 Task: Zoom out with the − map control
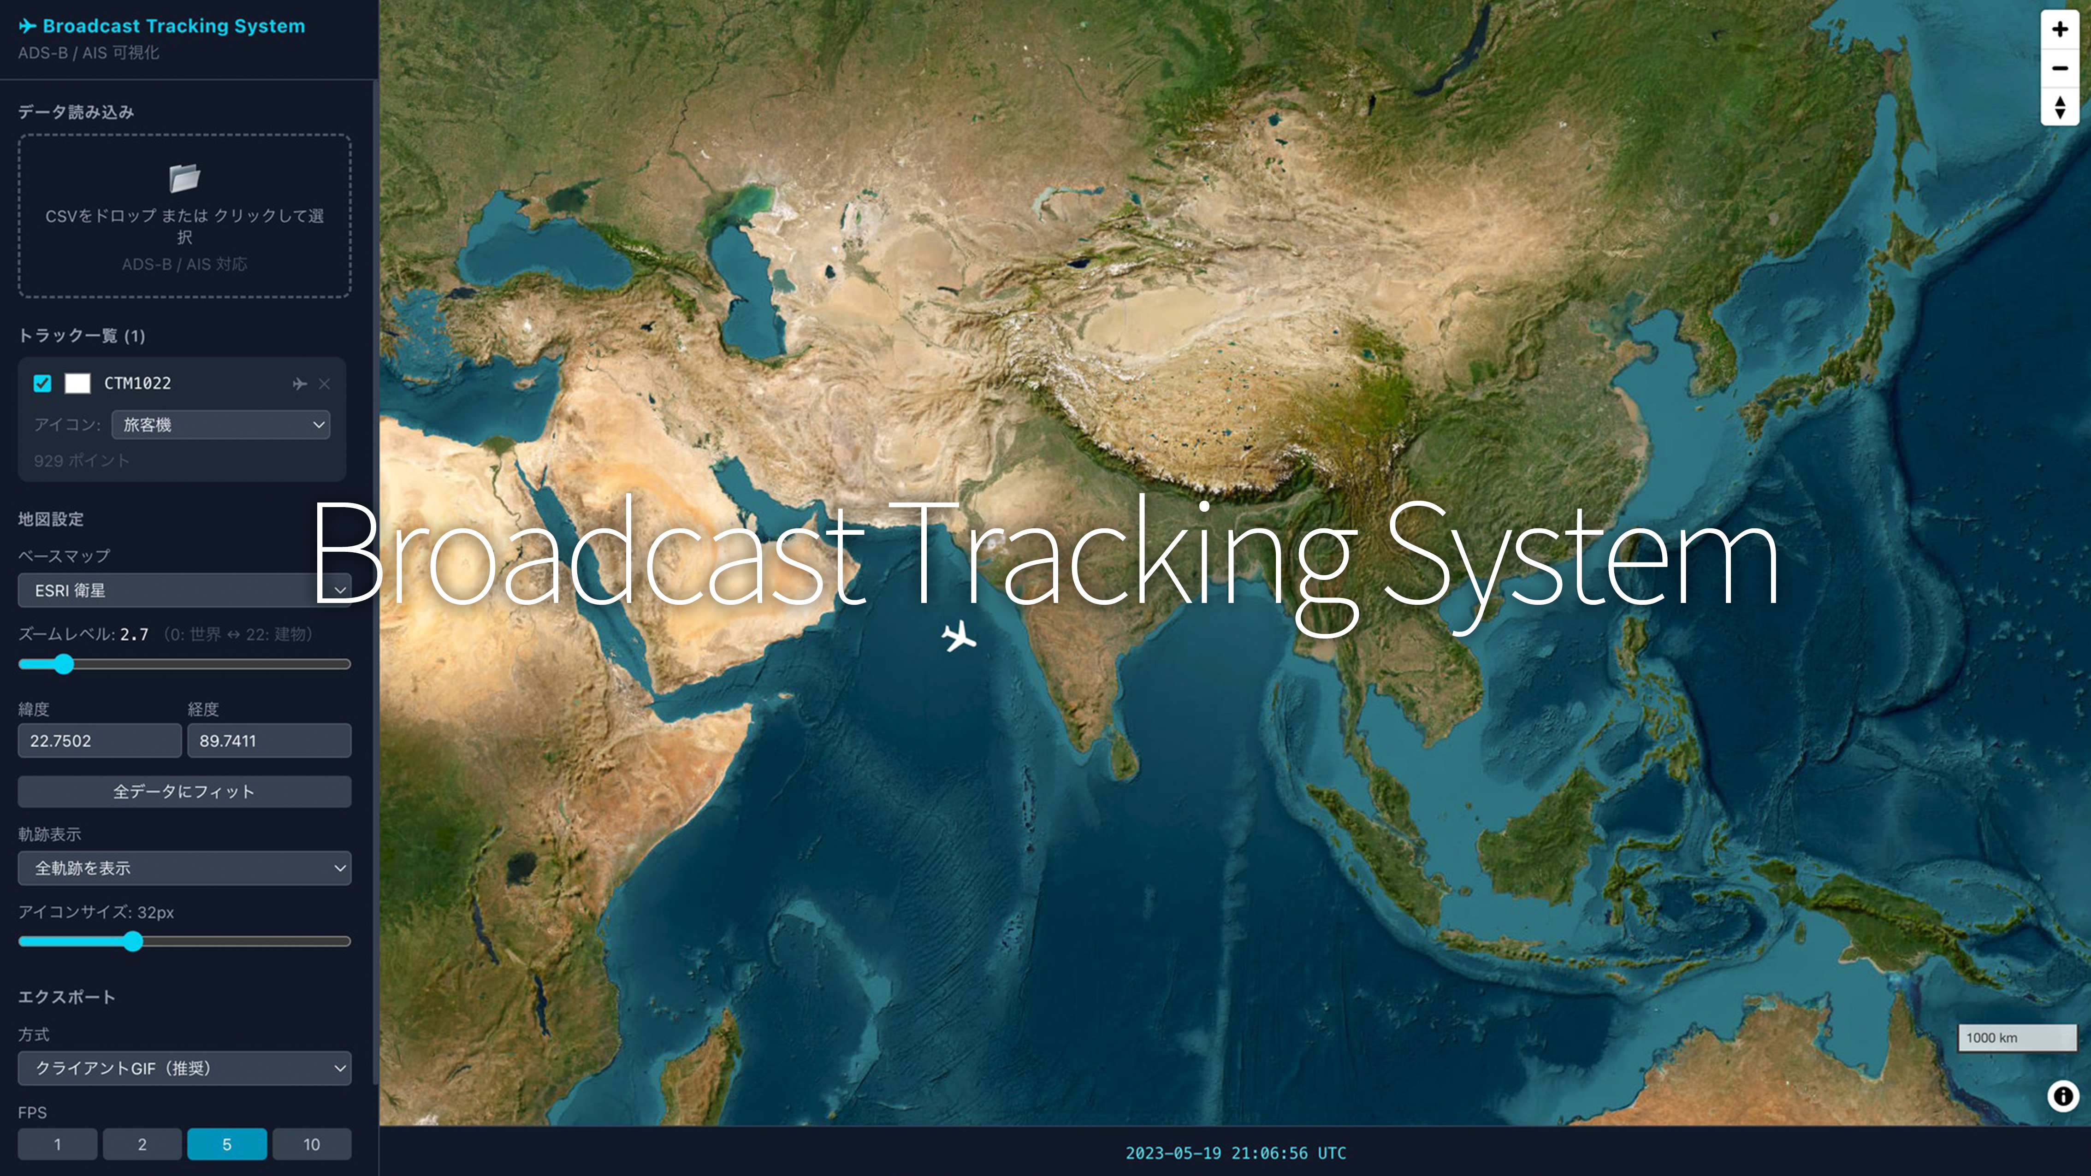click(2059, 68)
